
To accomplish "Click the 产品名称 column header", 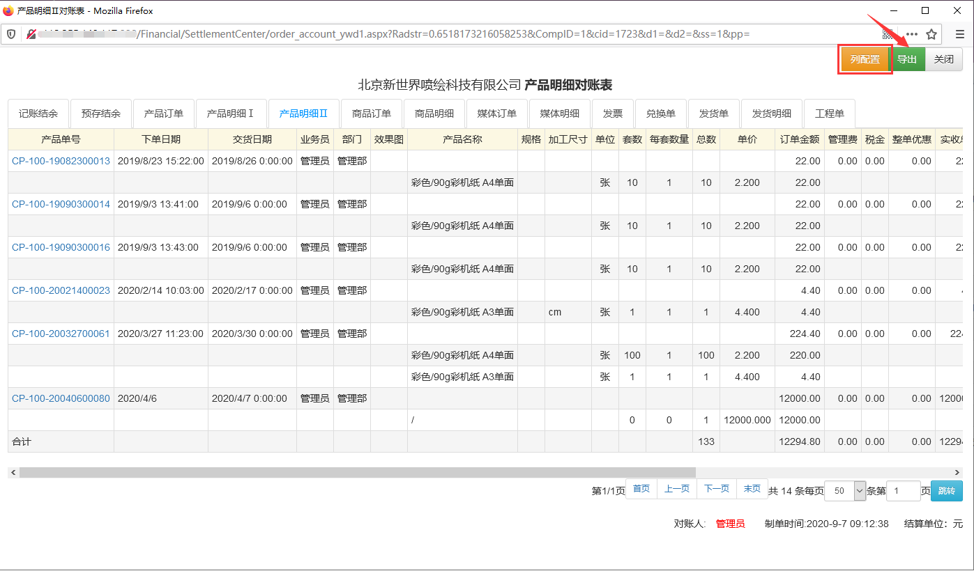I will click(463, 139).
